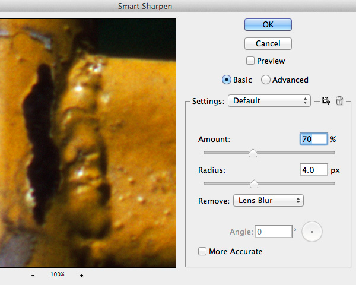The height and width of the screenshot is (285, 356).
Task: Click the Amount percentage input field
Action: tap(313, 139)
